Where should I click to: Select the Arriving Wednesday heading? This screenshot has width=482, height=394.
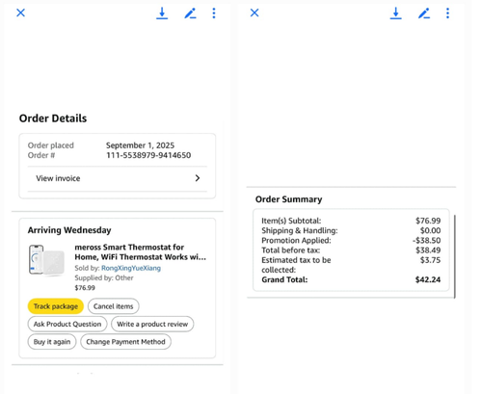pyautogui.click(x=69, y=230)
